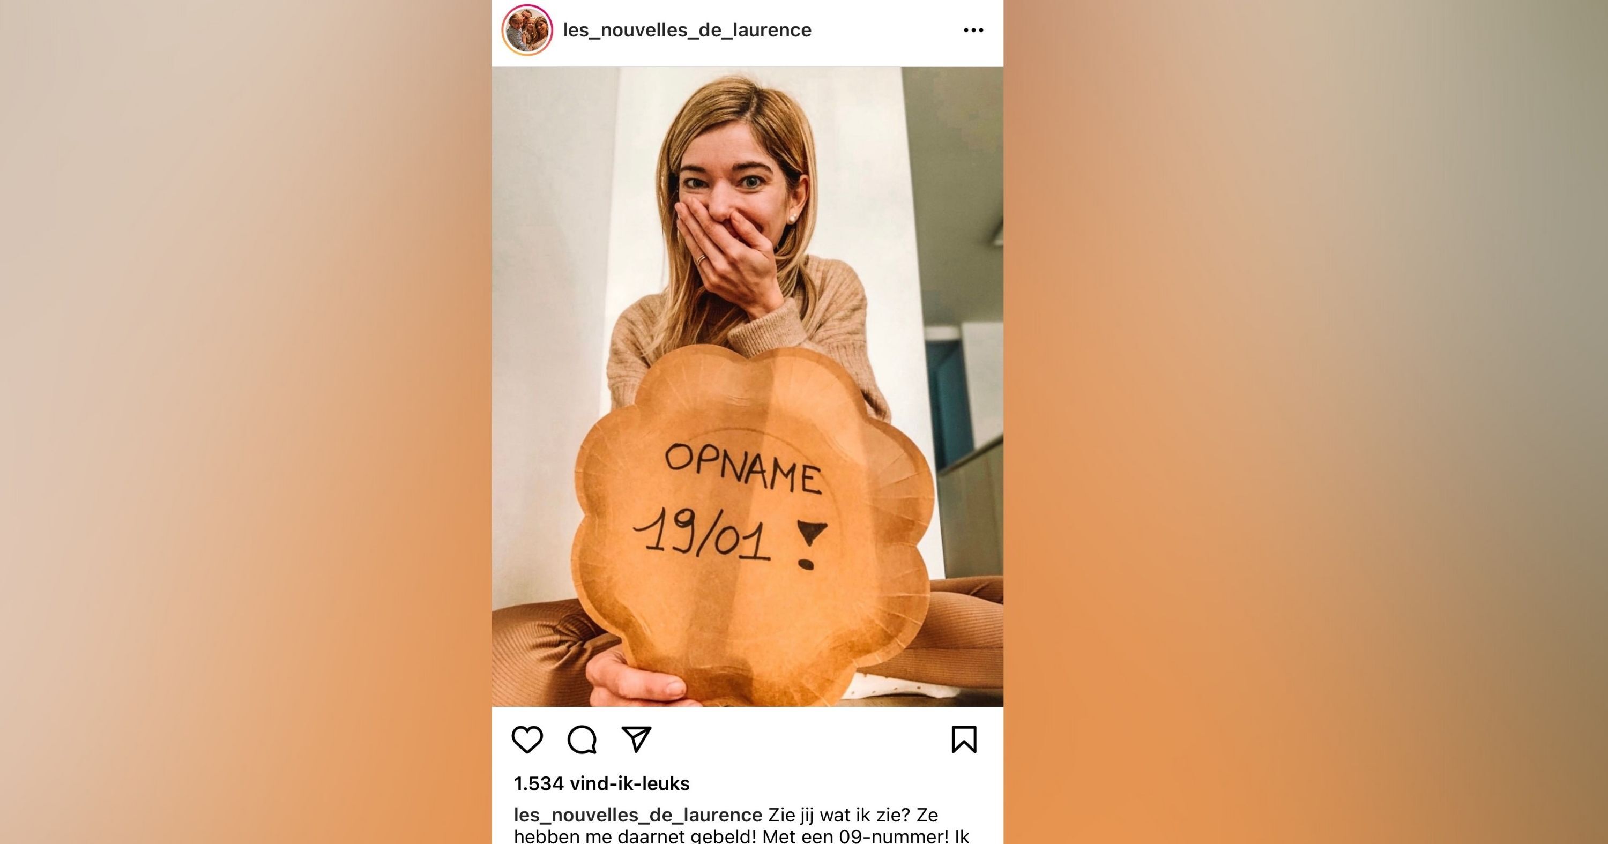This screenshot has height=844, width=1608.
Task: Show the 1.534 vind-ik-leuks likes list
Action: point(602,783)
